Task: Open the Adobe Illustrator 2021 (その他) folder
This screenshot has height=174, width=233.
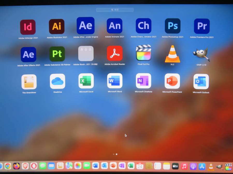Action: tap(86, 53)
